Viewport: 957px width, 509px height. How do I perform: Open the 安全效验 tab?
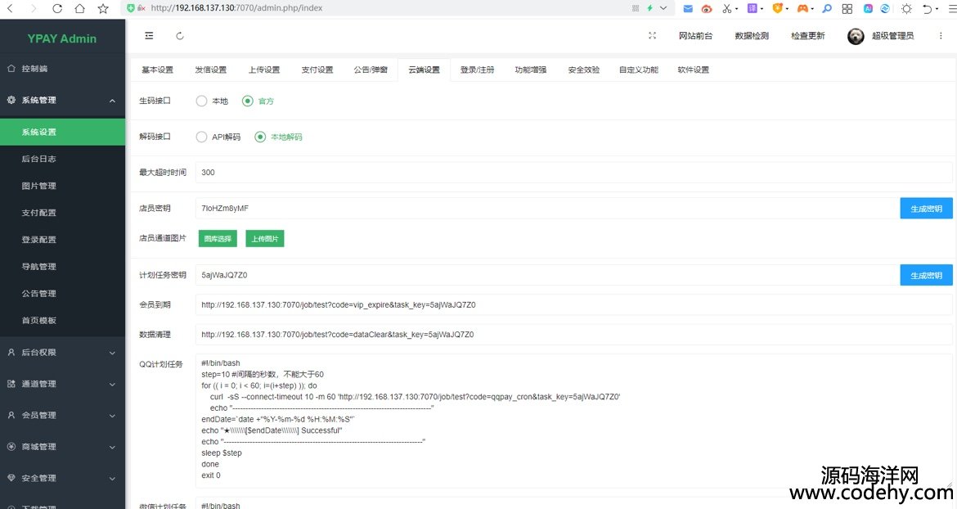583,70
